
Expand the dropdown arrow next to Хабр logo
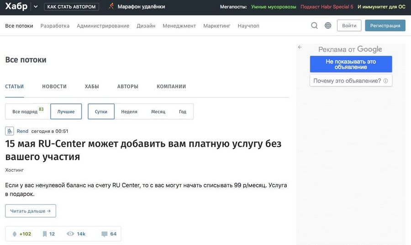tap(36, 6)
